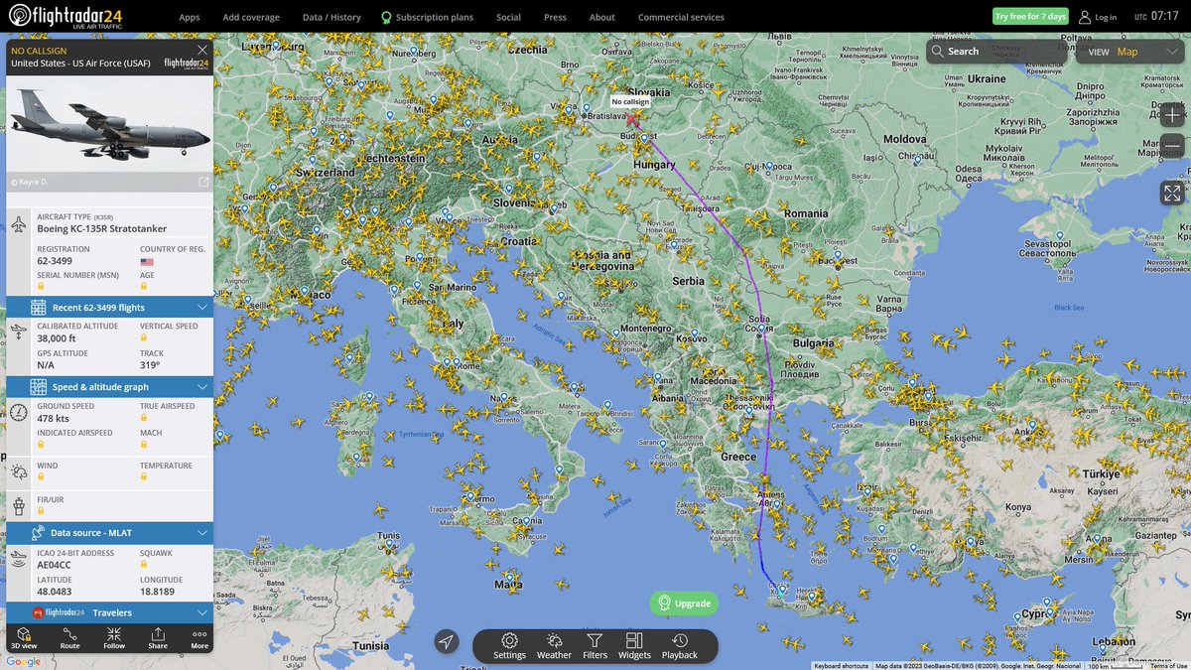Click the locked True Airspeed padlock
Screen dimensions: 1191x670
144,418
